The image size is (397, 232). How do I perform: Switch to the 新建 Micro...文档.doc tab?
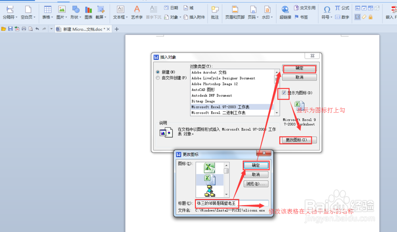click(x=83, y=29)
